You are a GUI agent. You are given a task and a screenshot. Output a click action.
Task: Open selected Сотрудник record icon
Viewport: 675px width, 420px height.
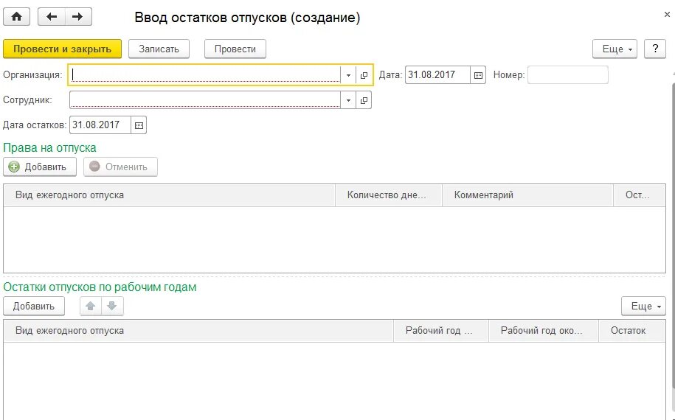click(364, 100)
